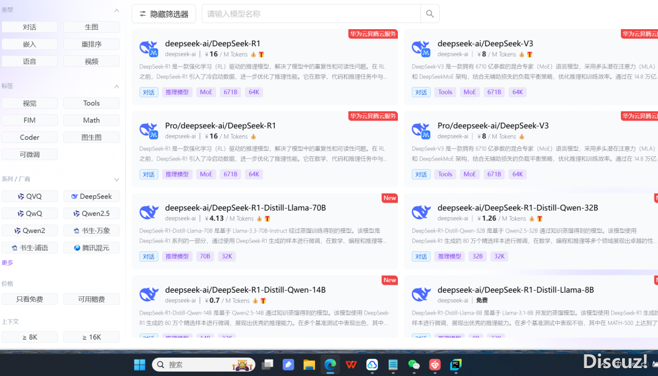The image size is (658, 376).
Task: Show more series via 更多
Action: tap(7, 263)
